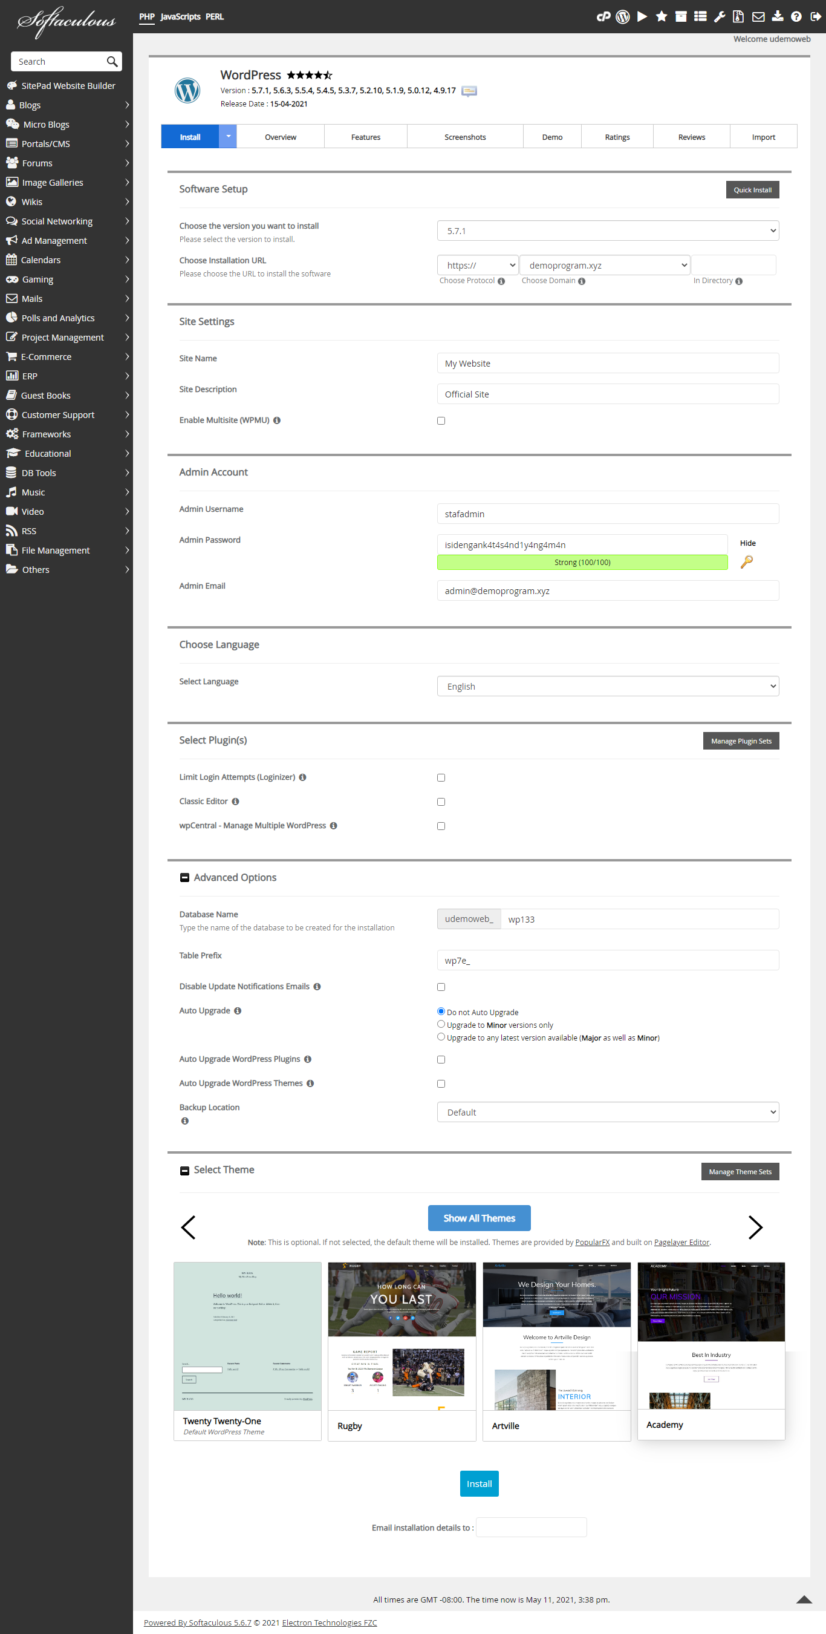Check Disable Update Notifications Emails
The image size is (826, 1634).
point(441,987)
